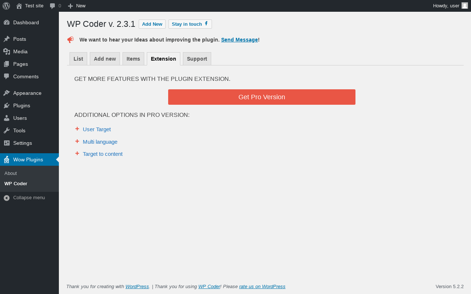Click the Plugins plug icon

pos(7,105)
